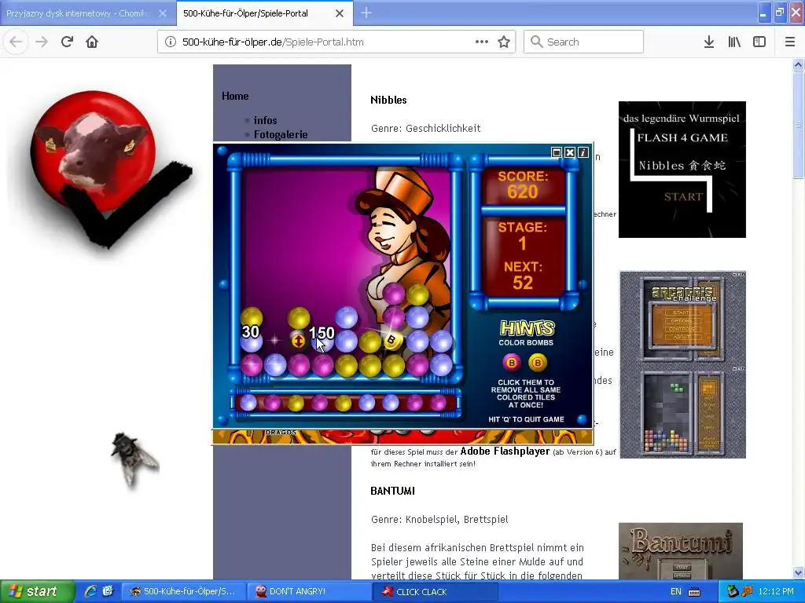Close the game popup with X
The image size is (805, 603).
coord(570,152)
